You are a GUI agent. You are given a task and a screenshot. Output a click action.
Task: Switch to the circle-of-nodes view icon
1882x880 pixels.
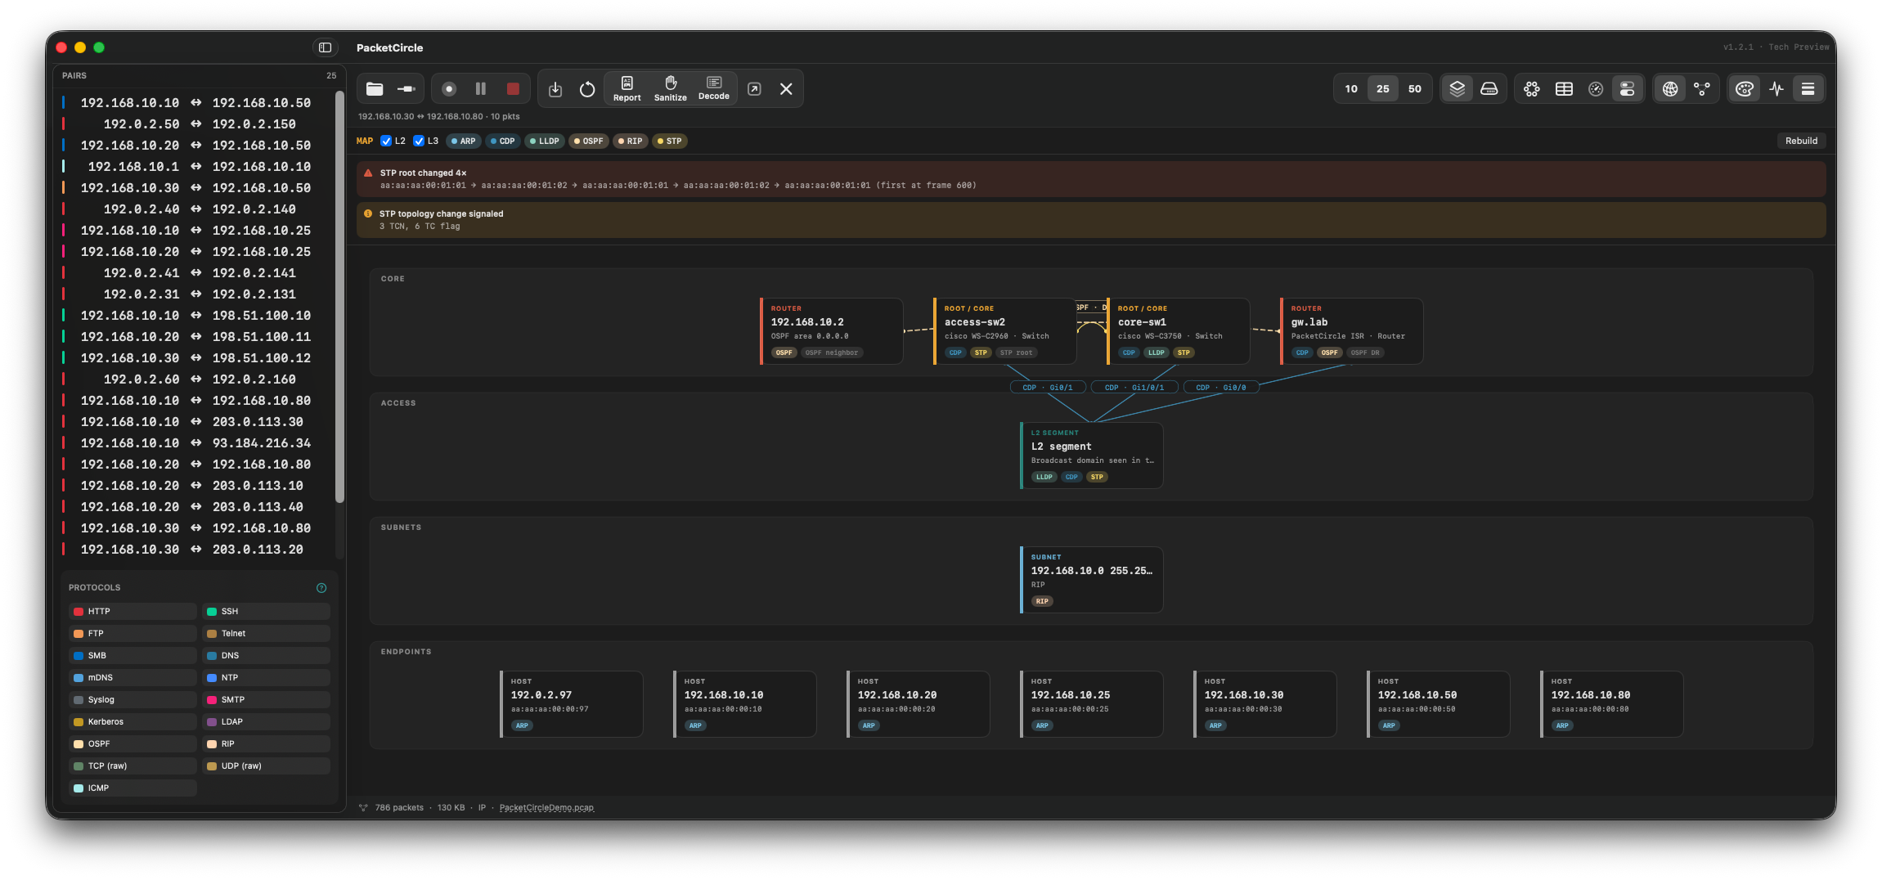(x=1532, y=88)
